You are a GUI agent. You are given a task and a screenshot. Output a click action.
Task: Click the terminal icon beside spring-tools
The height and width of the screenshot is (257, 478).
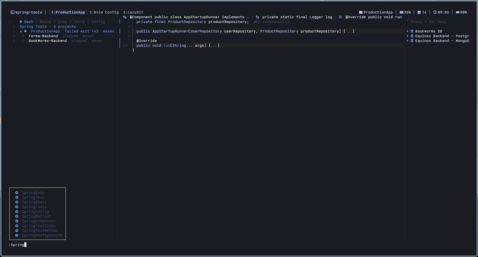(12, 12)
